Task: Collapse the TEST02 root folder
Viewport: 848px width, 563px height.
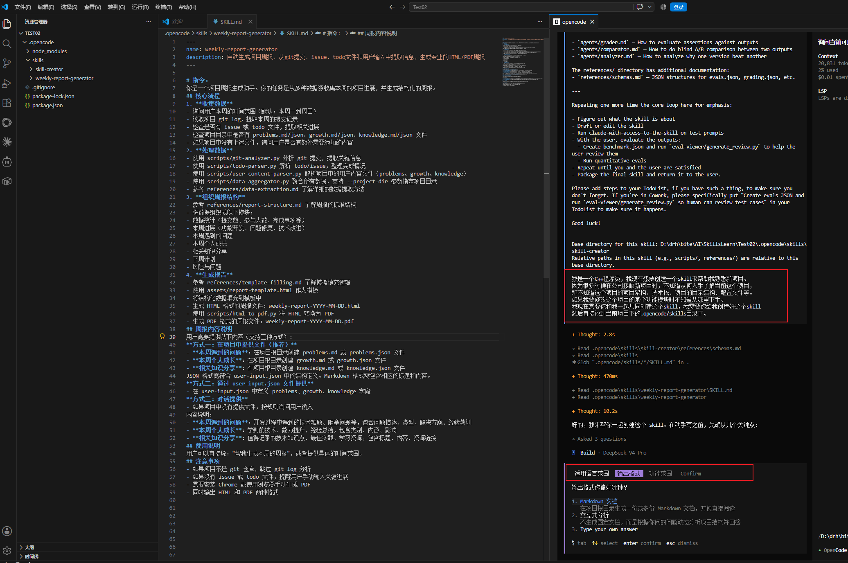Action: point(21,33)
